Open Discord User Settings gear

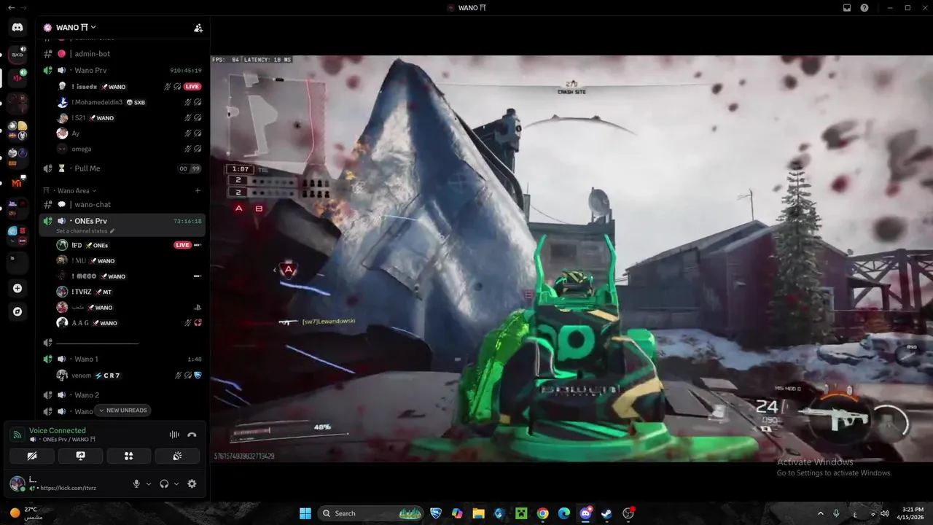click(192, 483)
